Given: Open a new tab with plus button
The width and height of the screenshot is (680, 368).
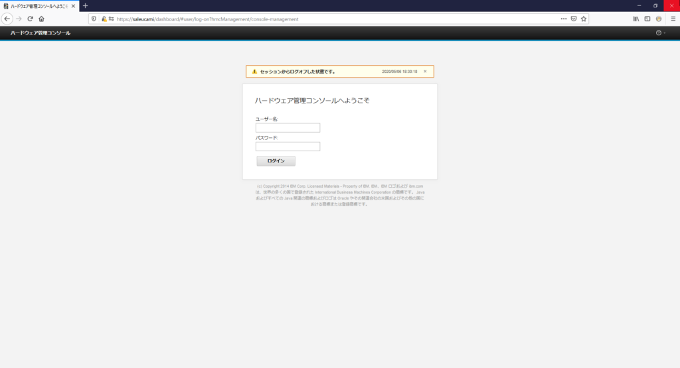Looking at the screenshot, I should coord(85,6).
